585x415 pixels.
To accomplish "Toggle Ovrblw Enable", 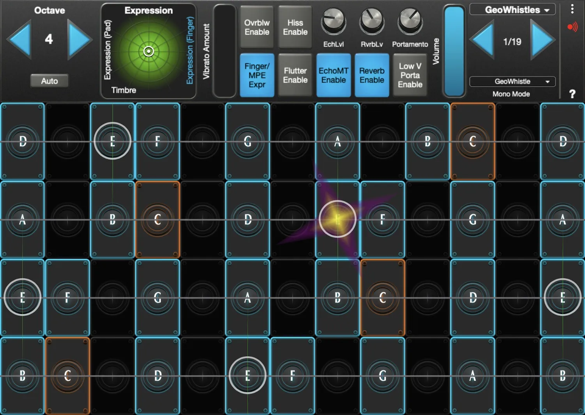I will (257, 27).
